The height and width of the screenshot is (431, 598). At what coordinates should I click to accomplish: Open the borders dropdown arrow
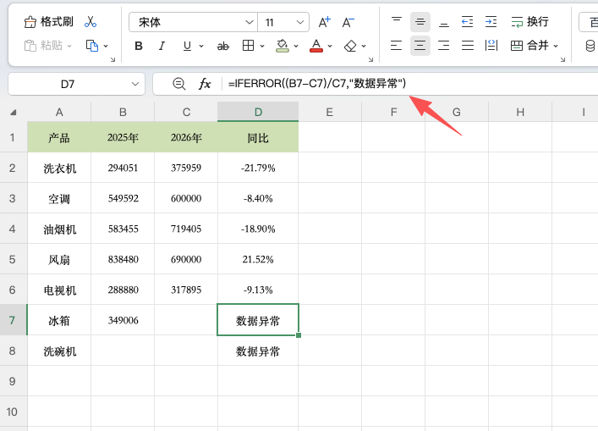coord(262,47)
